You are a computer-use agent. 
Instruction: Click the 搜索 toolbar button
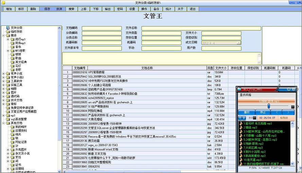tap(71, 9)
